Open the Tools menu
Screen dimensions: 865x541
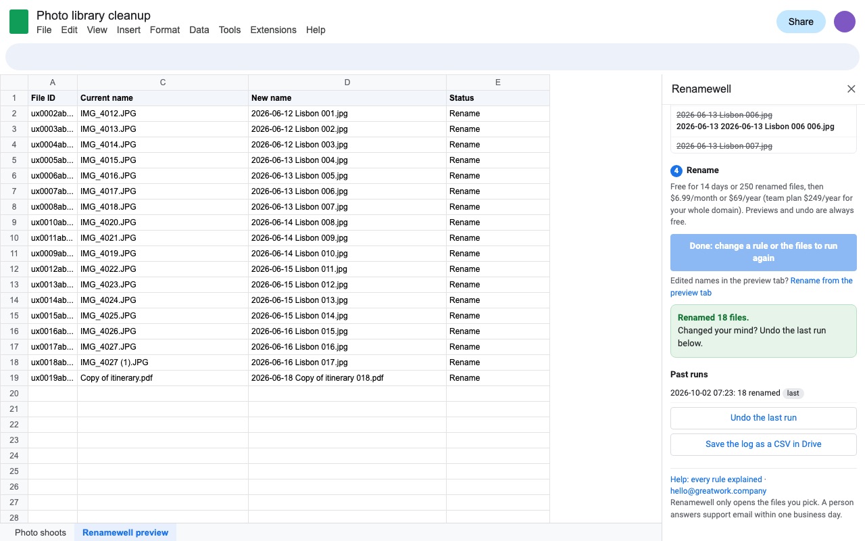pyautogui.click(x=230, y=30)
